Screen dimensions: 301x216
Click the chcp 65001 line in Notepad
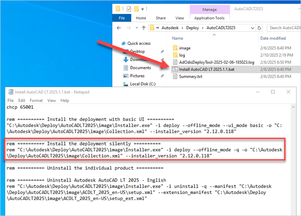[20, 107]
